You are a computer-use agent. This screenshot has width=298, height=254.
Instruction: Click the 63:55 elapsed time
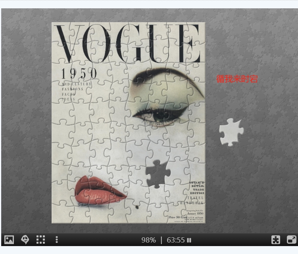(x=176, y=241)
